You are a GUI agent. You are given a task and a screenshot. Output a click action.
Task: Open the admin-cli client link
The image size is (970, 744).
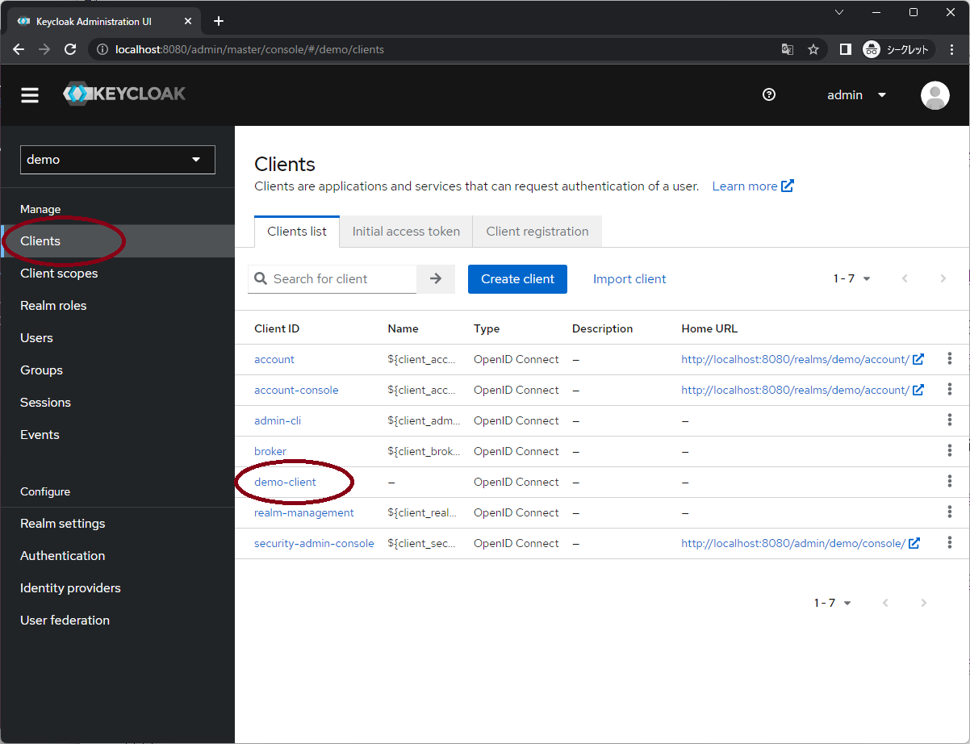tap(278, 420)
